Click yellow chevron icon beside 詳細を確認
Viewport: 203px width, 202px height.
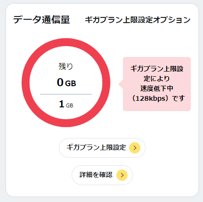[122, 175]
